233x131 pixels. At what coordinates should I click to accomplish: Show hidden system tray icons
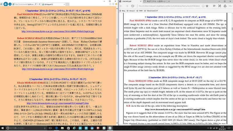coord(208,128)
